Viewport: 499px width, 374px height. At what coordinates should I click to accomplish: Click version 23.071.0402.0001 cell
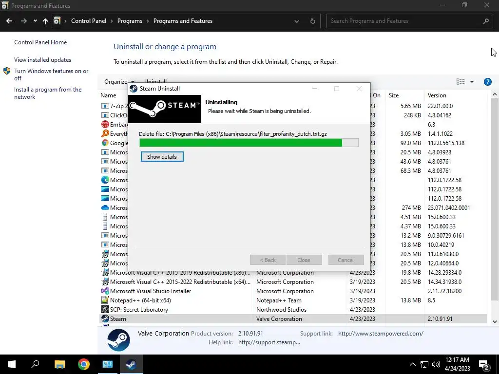pyautogui.click(x=449, y=208)
